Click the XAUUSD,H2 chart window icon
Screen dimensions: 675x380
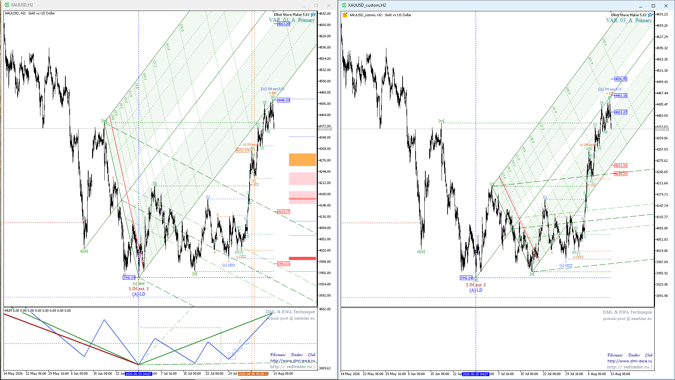click(x=7, y=5)
